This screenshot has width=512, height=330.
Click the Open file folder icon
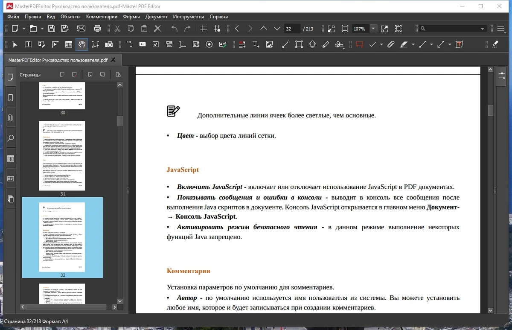tap(33, 29)
